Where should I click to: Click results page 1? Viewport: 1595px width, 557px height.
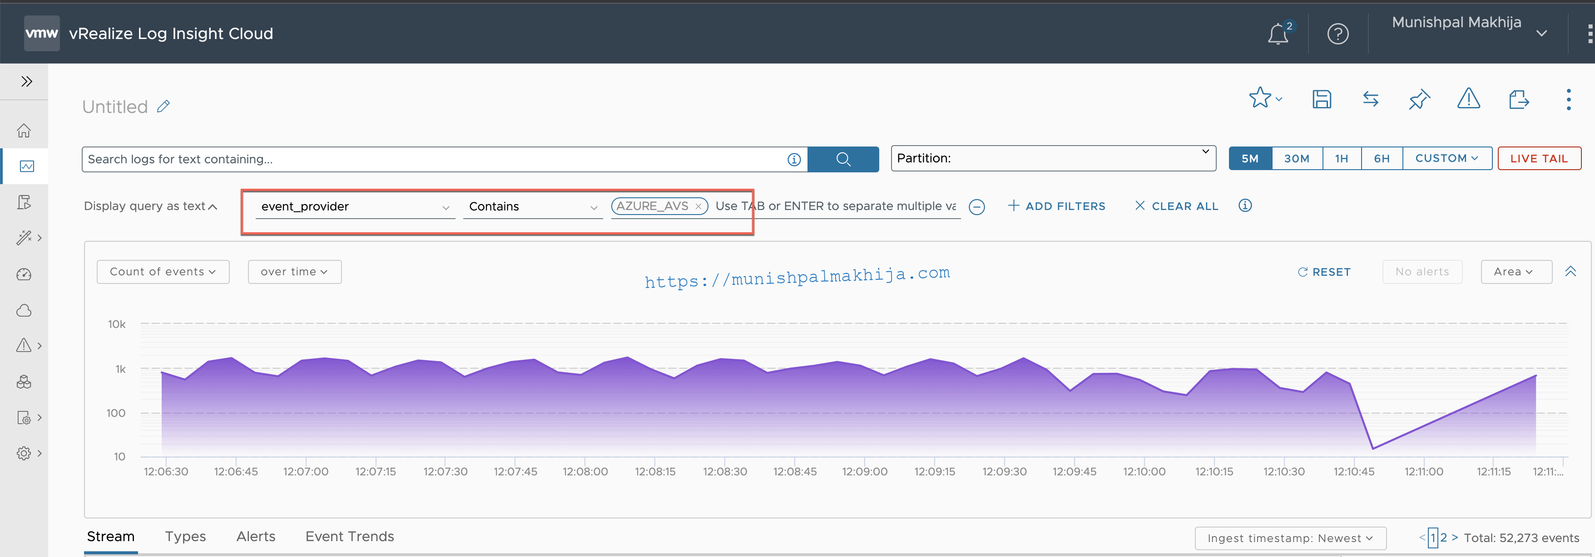point(1433,538)
